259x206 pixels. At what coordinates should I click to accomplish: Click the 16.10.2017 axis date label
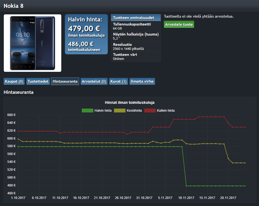coord(81,198)
